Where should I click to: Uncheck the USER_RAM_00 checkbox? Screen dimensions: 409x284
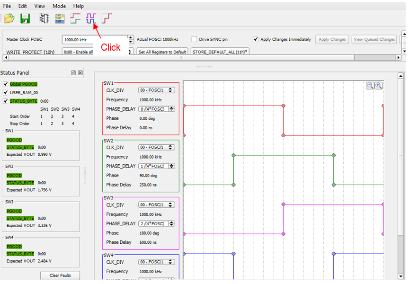pos(6,93)
